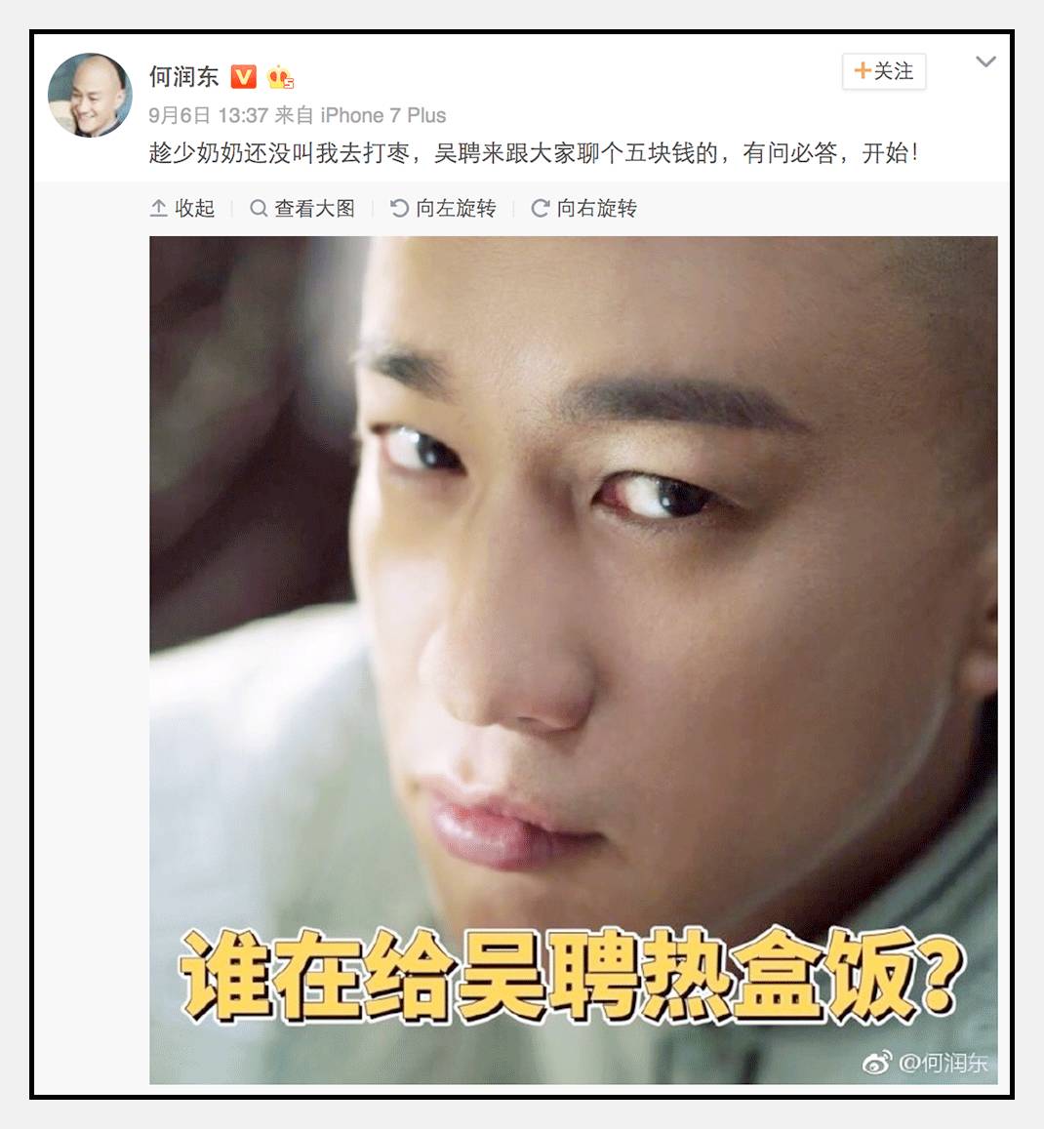Follow the user with 关注 button
Viewport: 1044px width, 1129px height.
[884, 71]
